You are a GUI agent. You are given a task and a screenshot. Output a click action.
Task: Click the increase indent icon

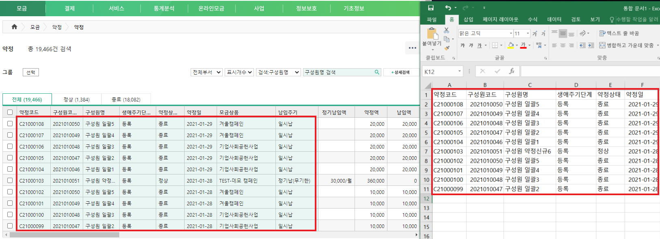coord(591,45)
